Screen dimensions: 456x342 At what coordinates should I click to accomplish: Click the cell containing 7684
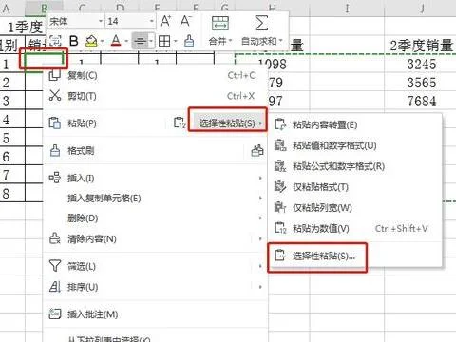(x=421, y=101)
